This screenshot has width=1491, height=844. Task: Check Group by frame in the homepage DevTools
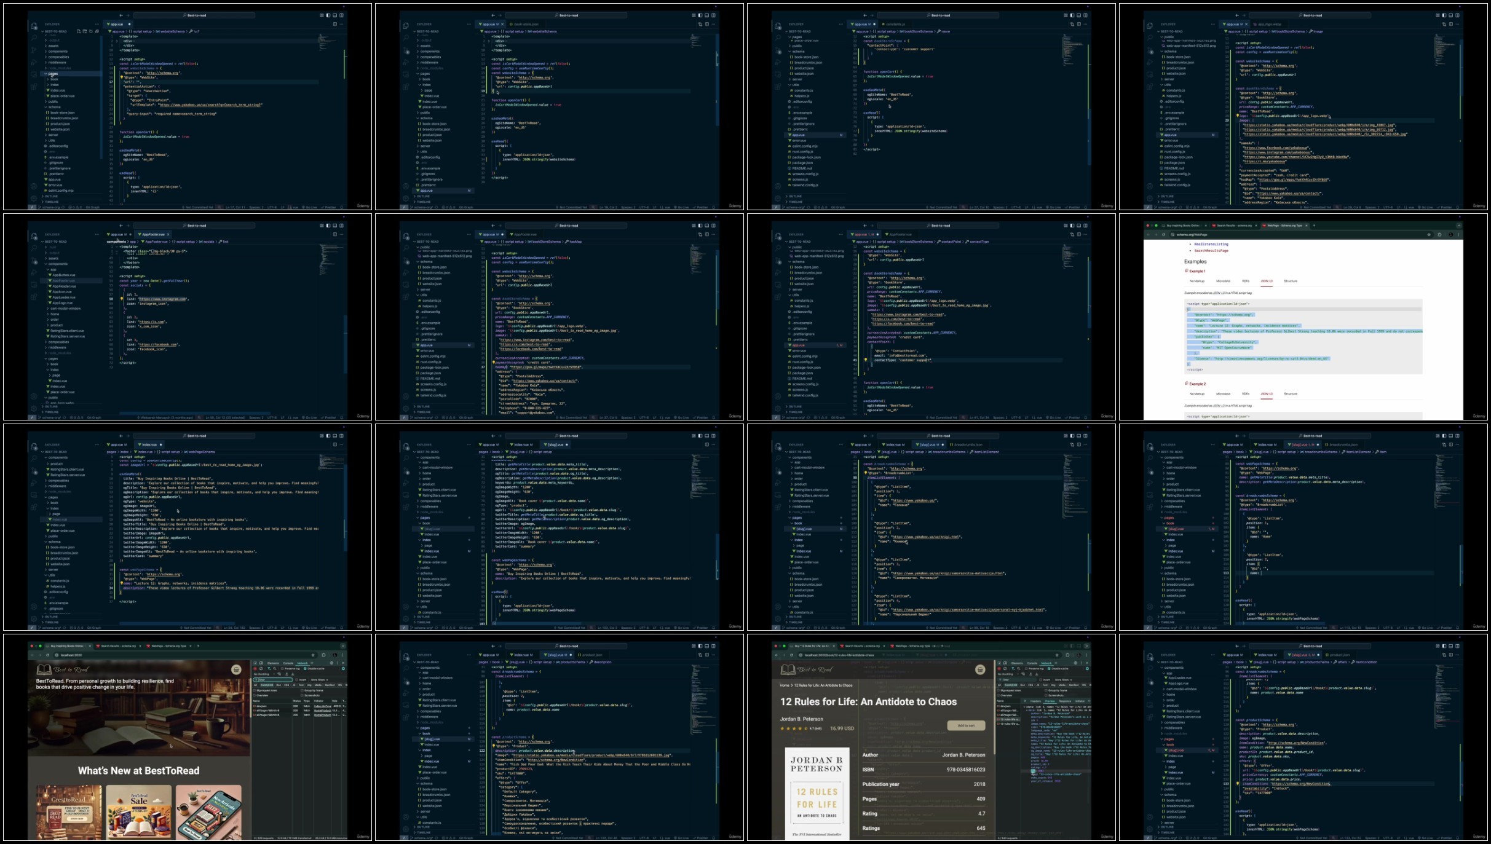[302, 690]
